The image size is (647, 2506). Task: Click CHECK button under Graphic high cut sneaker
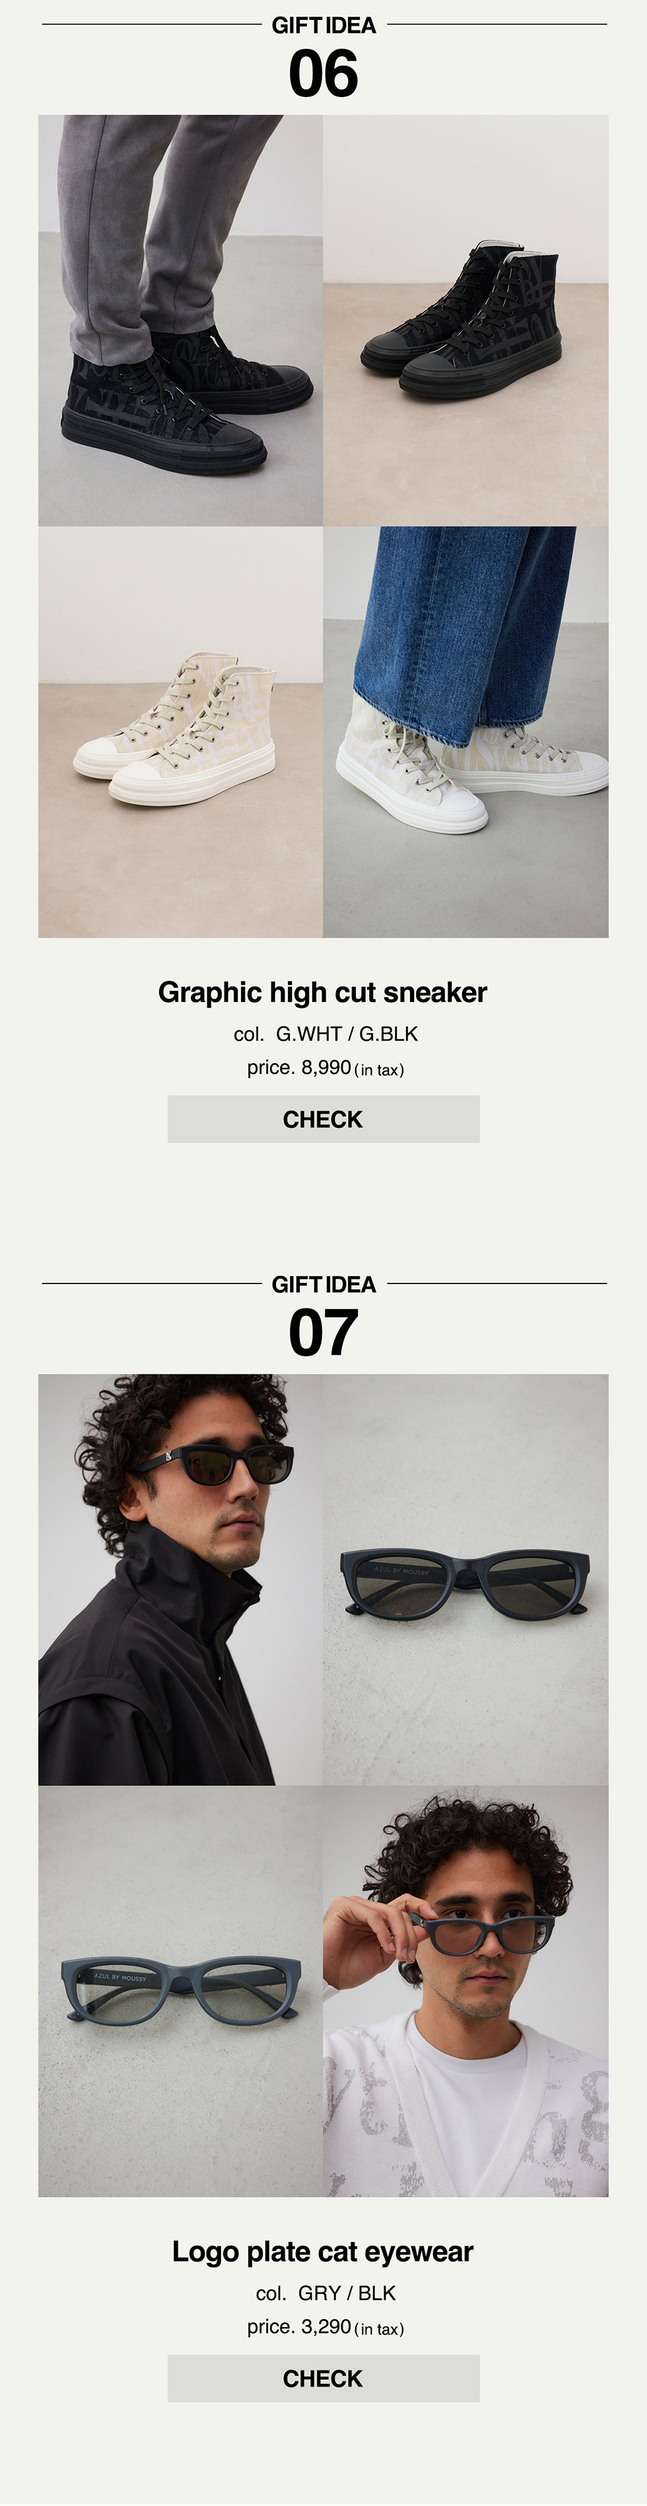click(323, 1119)
